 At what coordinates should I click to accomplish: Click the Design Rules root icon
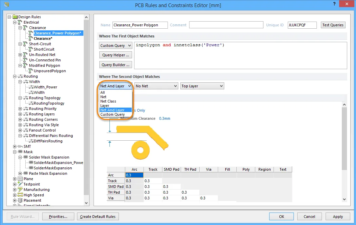15,17
